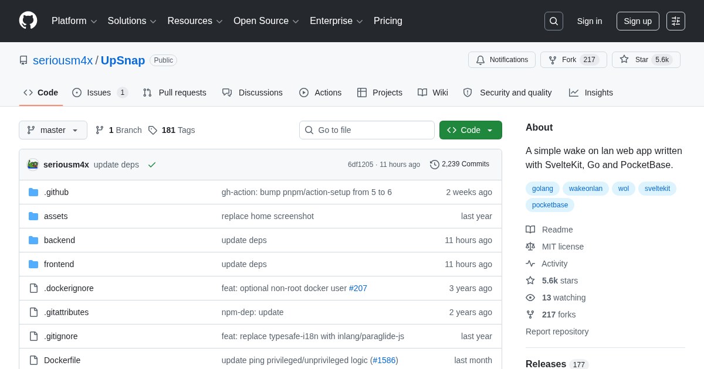704x369 pixels.
Task: Click the assets folder icon
Action: coord(33,216)
